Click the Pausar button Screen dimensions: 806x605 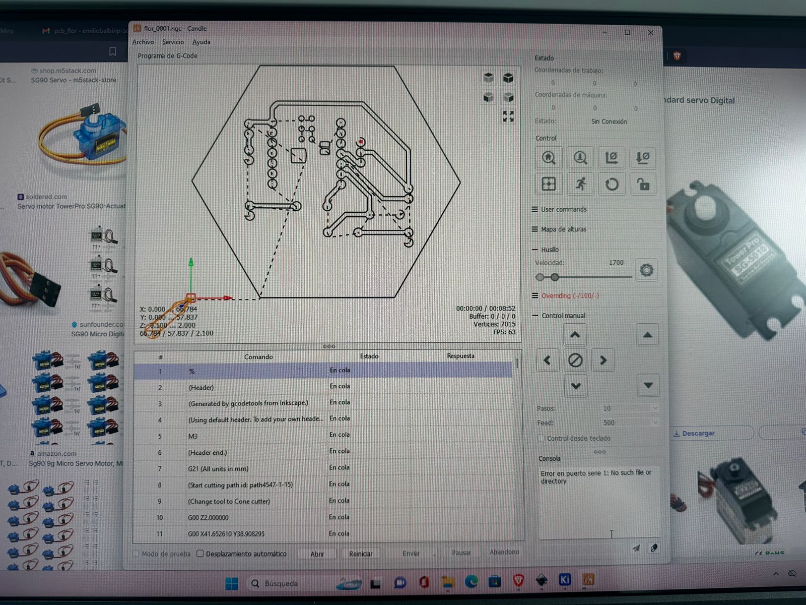click(x=461, y=553)
